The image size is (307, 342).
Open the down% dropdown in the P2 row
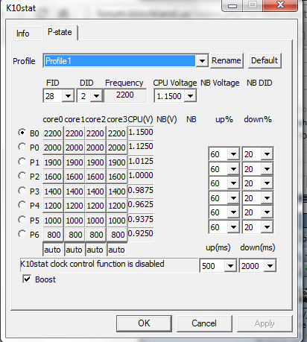click(267, 183)
